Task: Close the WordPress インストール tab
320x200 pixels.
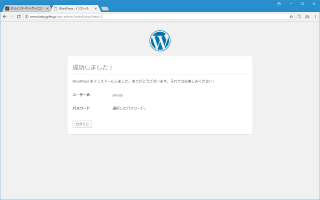Action: (x=95, y=8)
